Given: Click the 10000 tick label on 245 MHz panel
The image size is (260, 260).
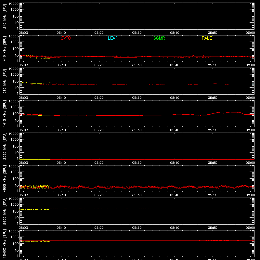Looking at the screenshot, I should click(14, 4).
